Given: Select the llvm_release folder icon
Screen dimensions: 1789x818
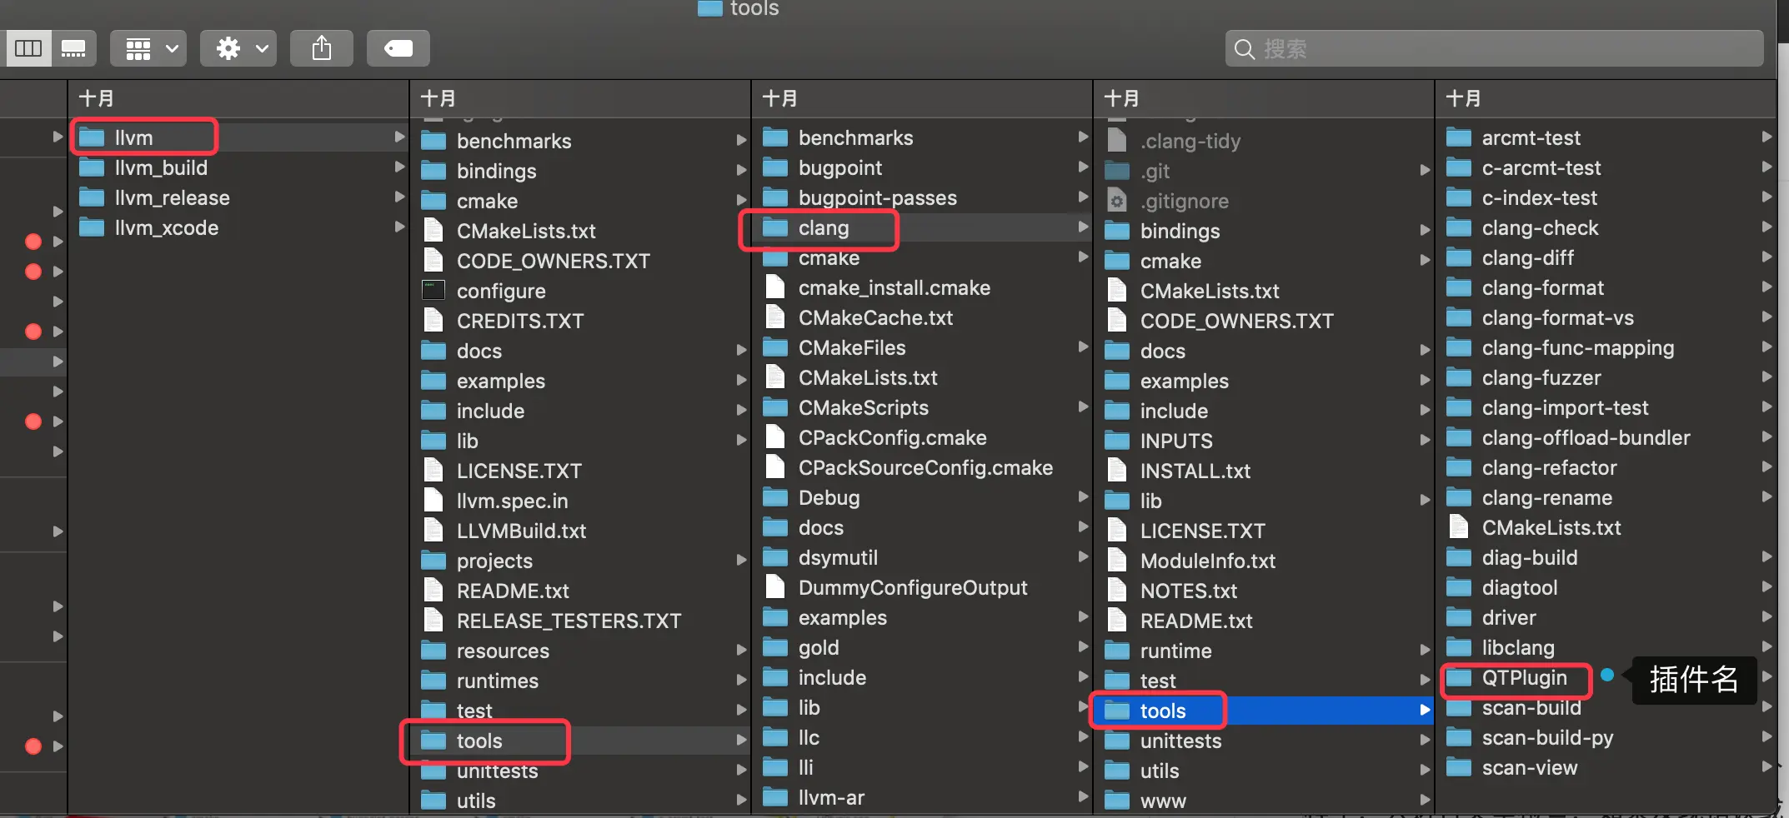Looking at the screenshot, I should pyautogui.click(x=92, y=197).
